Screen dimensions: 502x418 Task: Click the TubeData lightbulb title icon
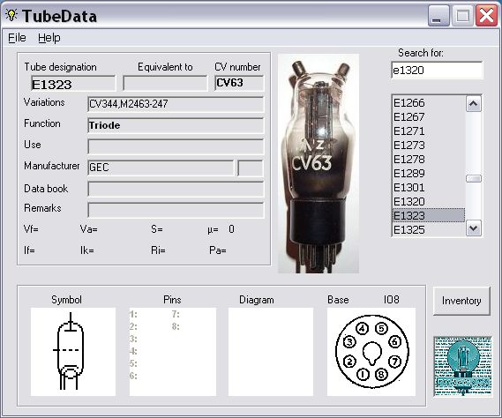coord(11,15)
